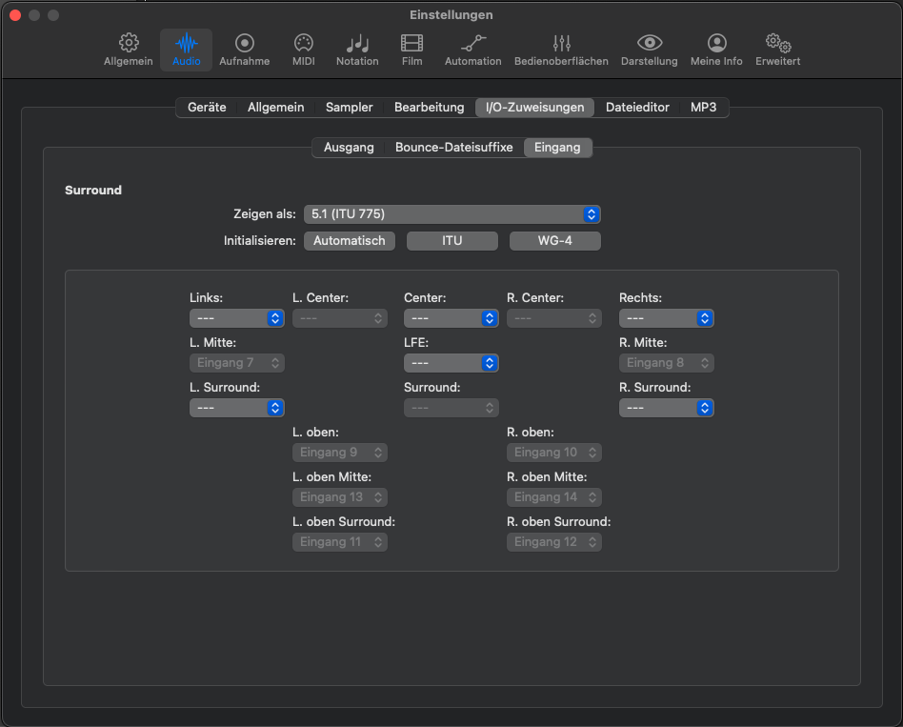Open Bedienoberflächen faders icon
Image resolution: width=903 pixels, height=727 pixels.
click(x=561, y=44)
